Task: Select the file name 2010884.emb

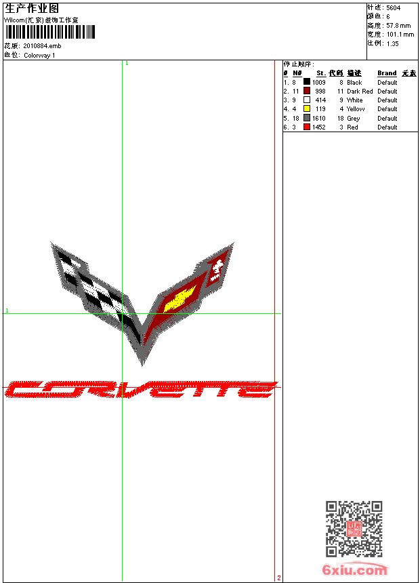Action: click(42, 46)
